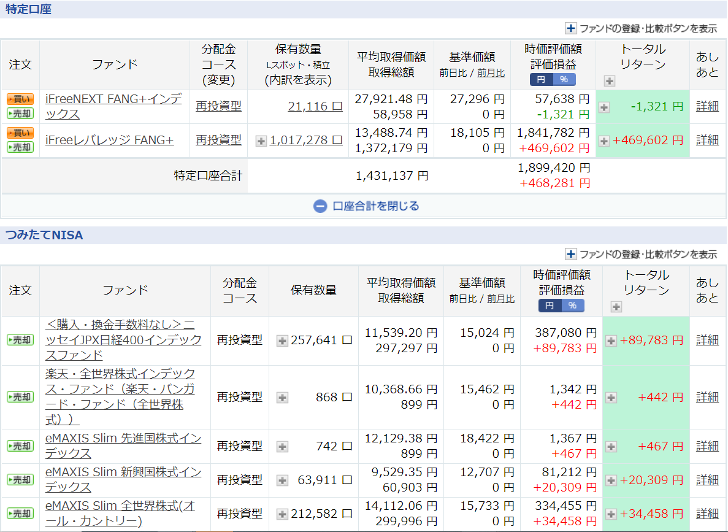The width and height of the screenshot is (728, 532).
Task: Click 前月比 link in つみたてNISA header
Action: (x=500, y=299)
